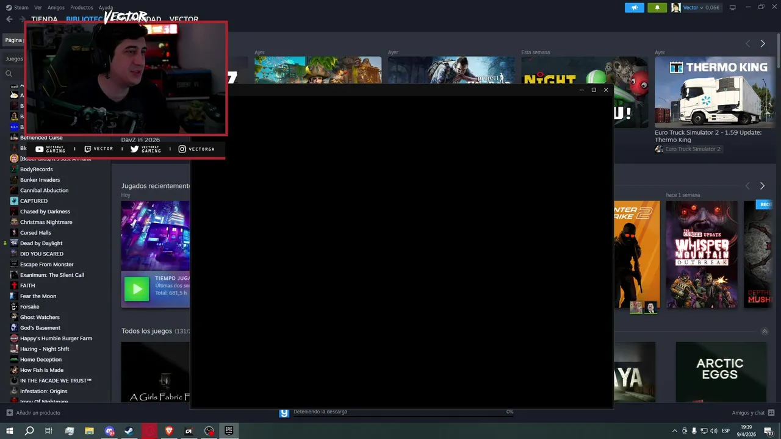
Task: Click the download manager game icon
Action: (x=284, y=413)
